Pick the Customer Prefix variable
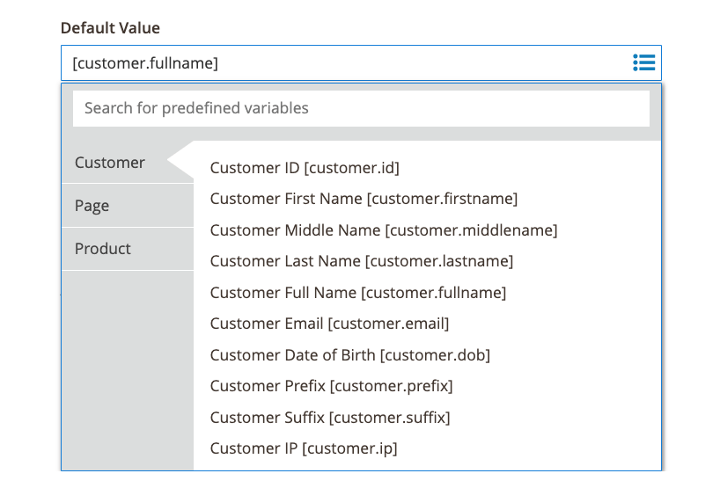Image resolution: width=720 pixels, height=488 pixels. [331, 386]
